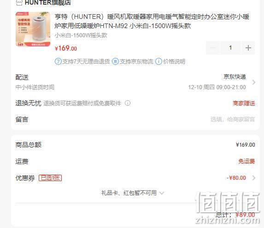Click the 价格说明 info icon

click(158, 62)
